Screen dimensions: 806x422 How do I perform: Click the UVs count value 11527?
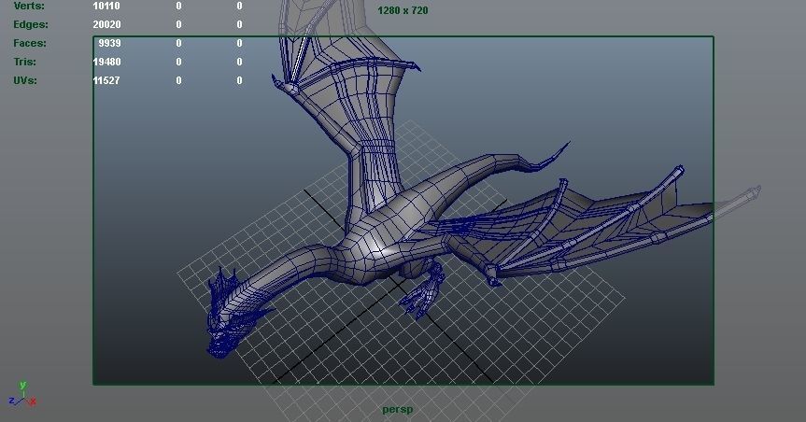pyautogui.click(x=106, y=80)
